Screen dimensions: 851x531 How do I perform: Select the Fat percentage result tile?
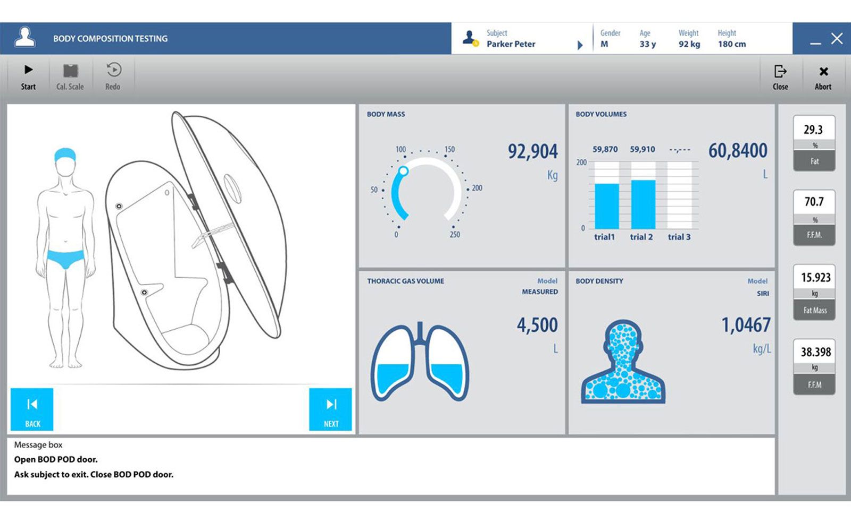[814, 143]
